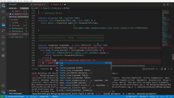Click the Ln 198, Col 17 indicator
Viewport: 174px width, 98px height.
point(132,96)
